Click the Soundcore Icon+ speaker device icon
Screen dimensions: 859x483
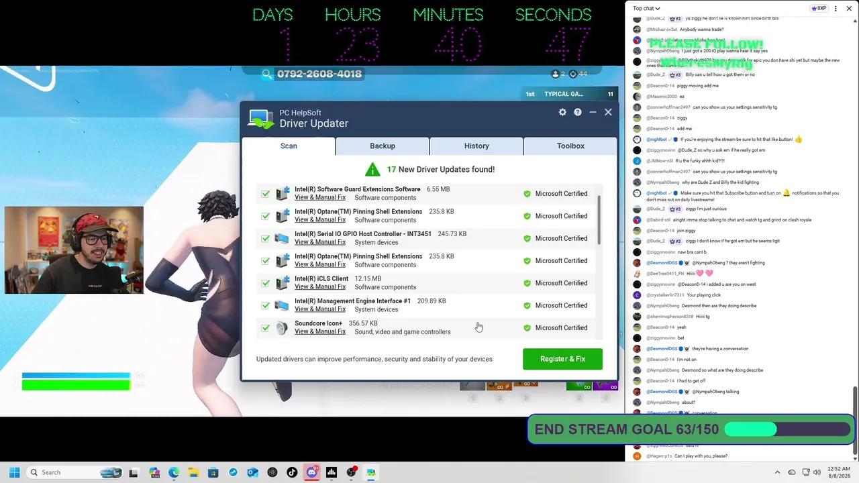pyautogui.click(x=282, y=327)
